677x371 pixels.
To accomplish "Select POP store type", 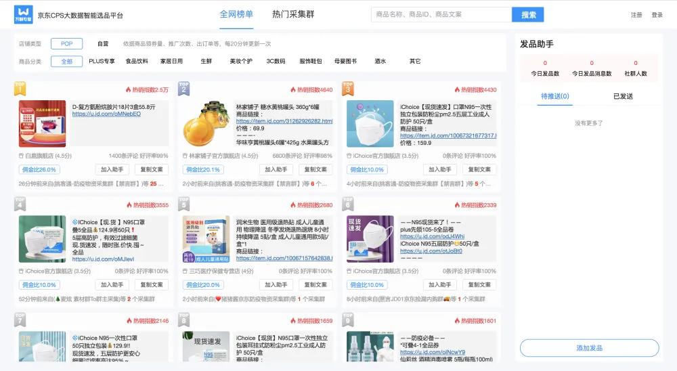I will [x=66, y=43].
